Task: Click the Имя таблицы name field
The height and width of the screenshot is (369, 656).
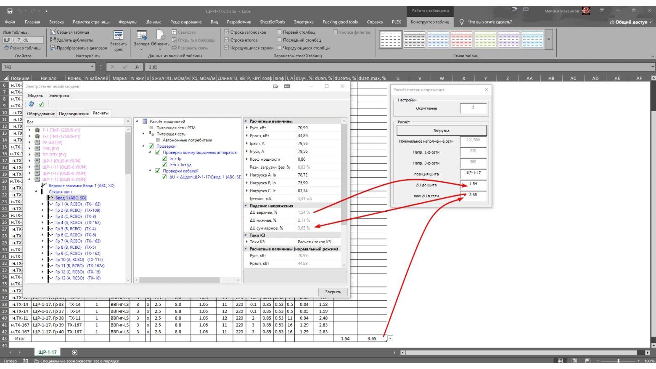Action: coord(23,40)
